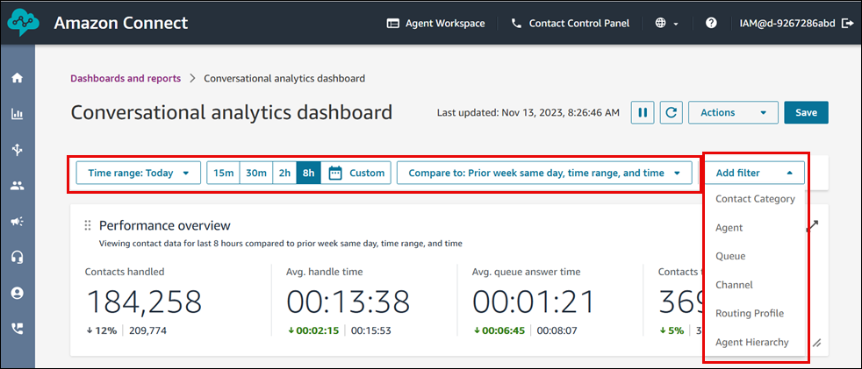Click the Save button
Viewport: 862px width, 369px height.
pos(805,112)
